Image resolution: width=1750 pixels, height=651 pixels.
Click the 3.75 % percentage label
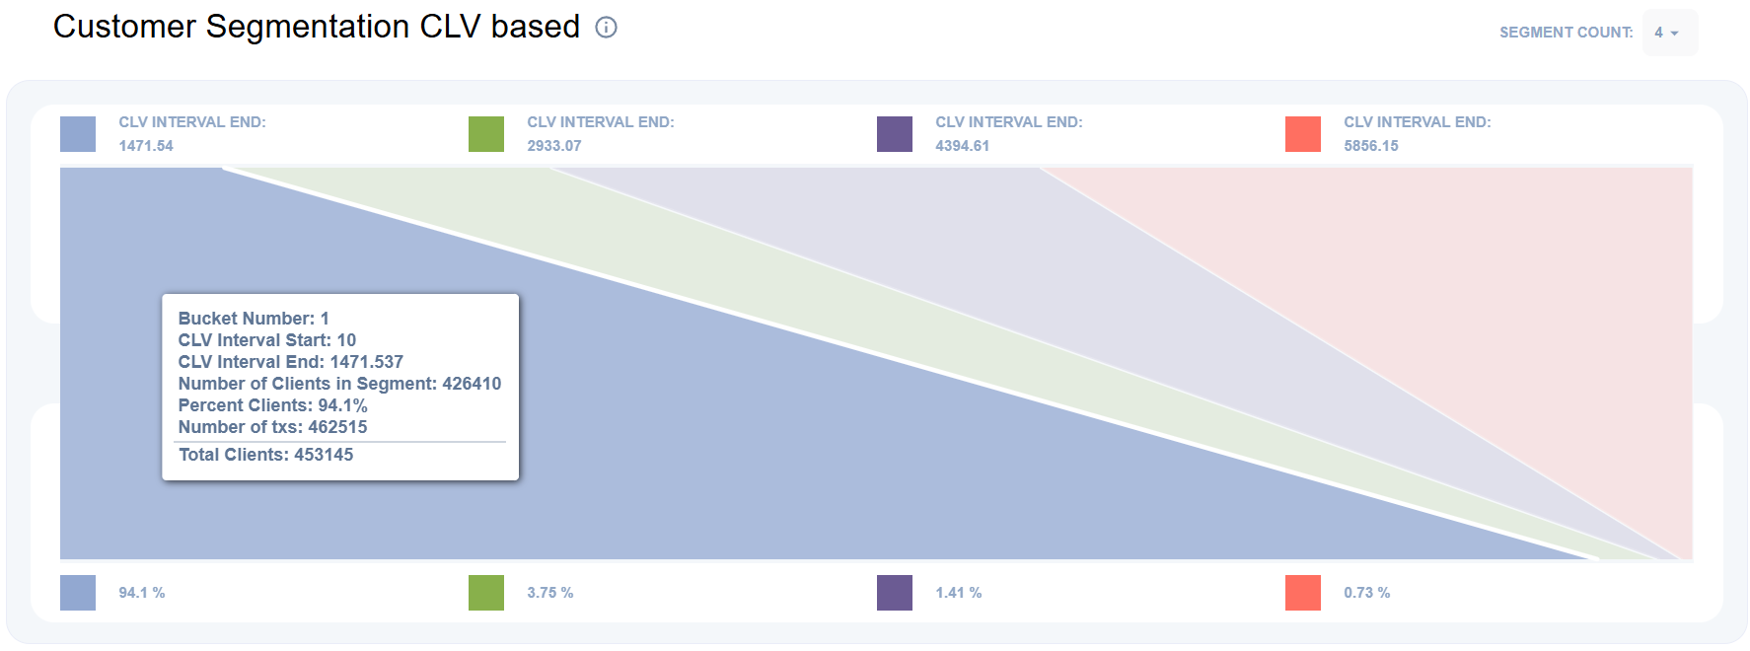tap(550, 593)
